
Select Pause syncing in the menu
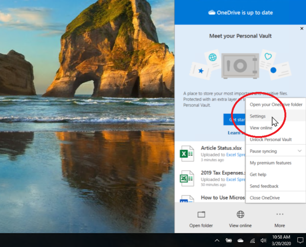point(276,151)
